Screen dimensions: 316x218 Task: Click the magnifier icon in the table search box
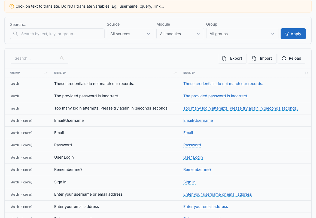click(62, 58)
